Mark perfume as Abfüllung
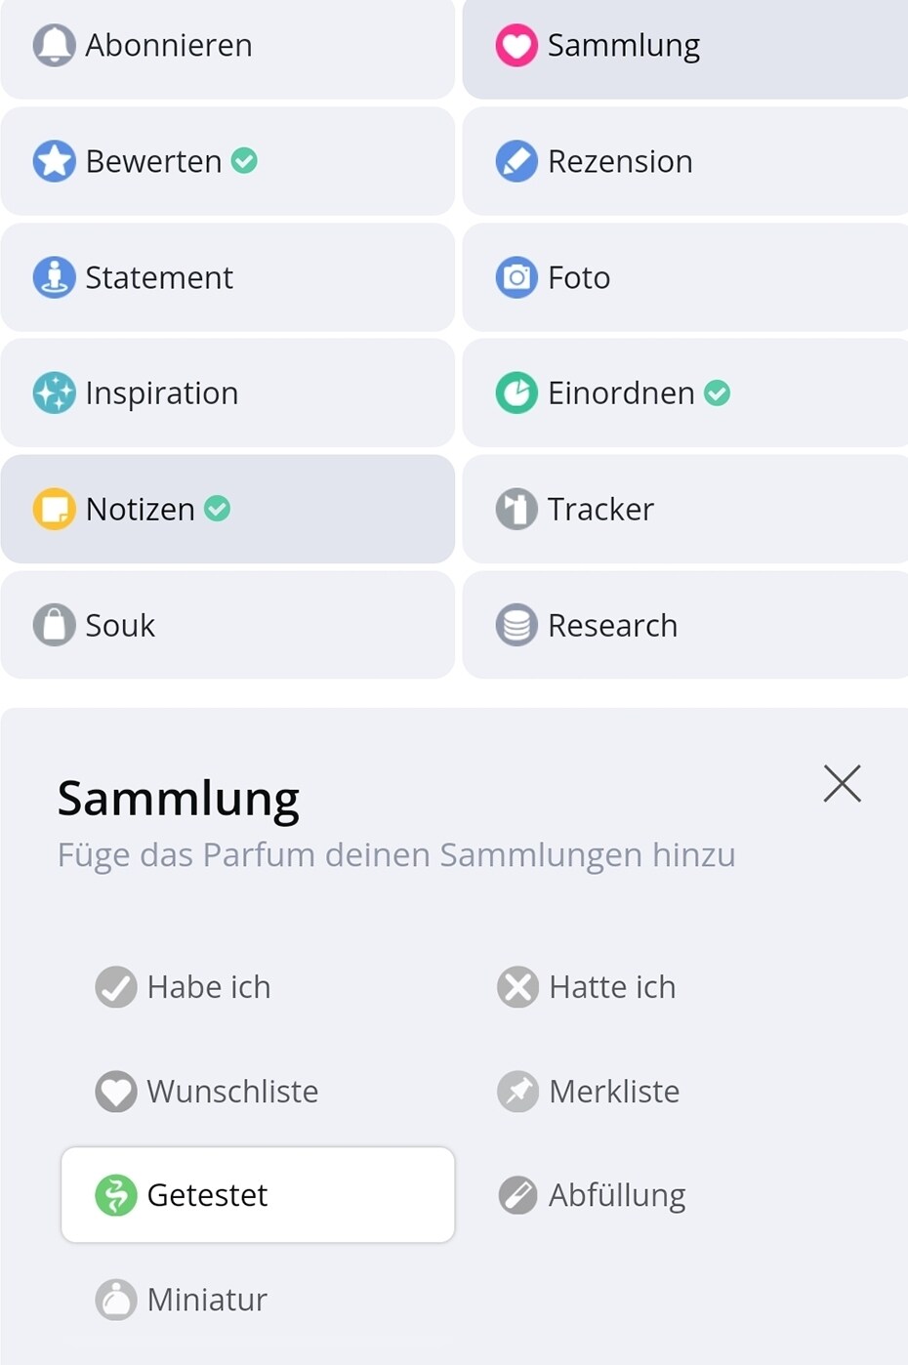908x1365 pixels. (592, 1195)
